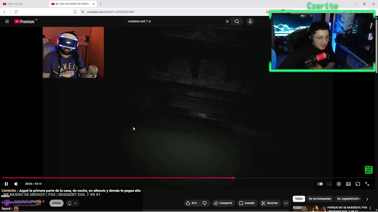Reload the current page
Screen dimensions: 378x212
click(x=16, y=12)
